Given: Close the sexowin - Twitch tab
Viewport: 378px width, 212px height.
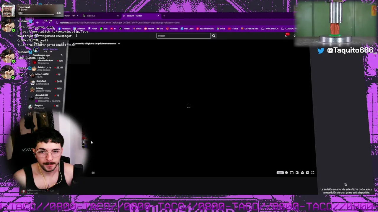Looking at the screenshot, I should pyautogui.click(x=158, y=16).
